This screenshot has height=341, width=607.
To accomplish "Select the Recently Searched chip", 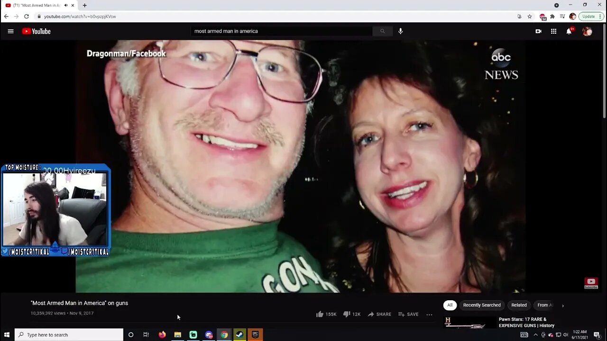I will point(482,305).
